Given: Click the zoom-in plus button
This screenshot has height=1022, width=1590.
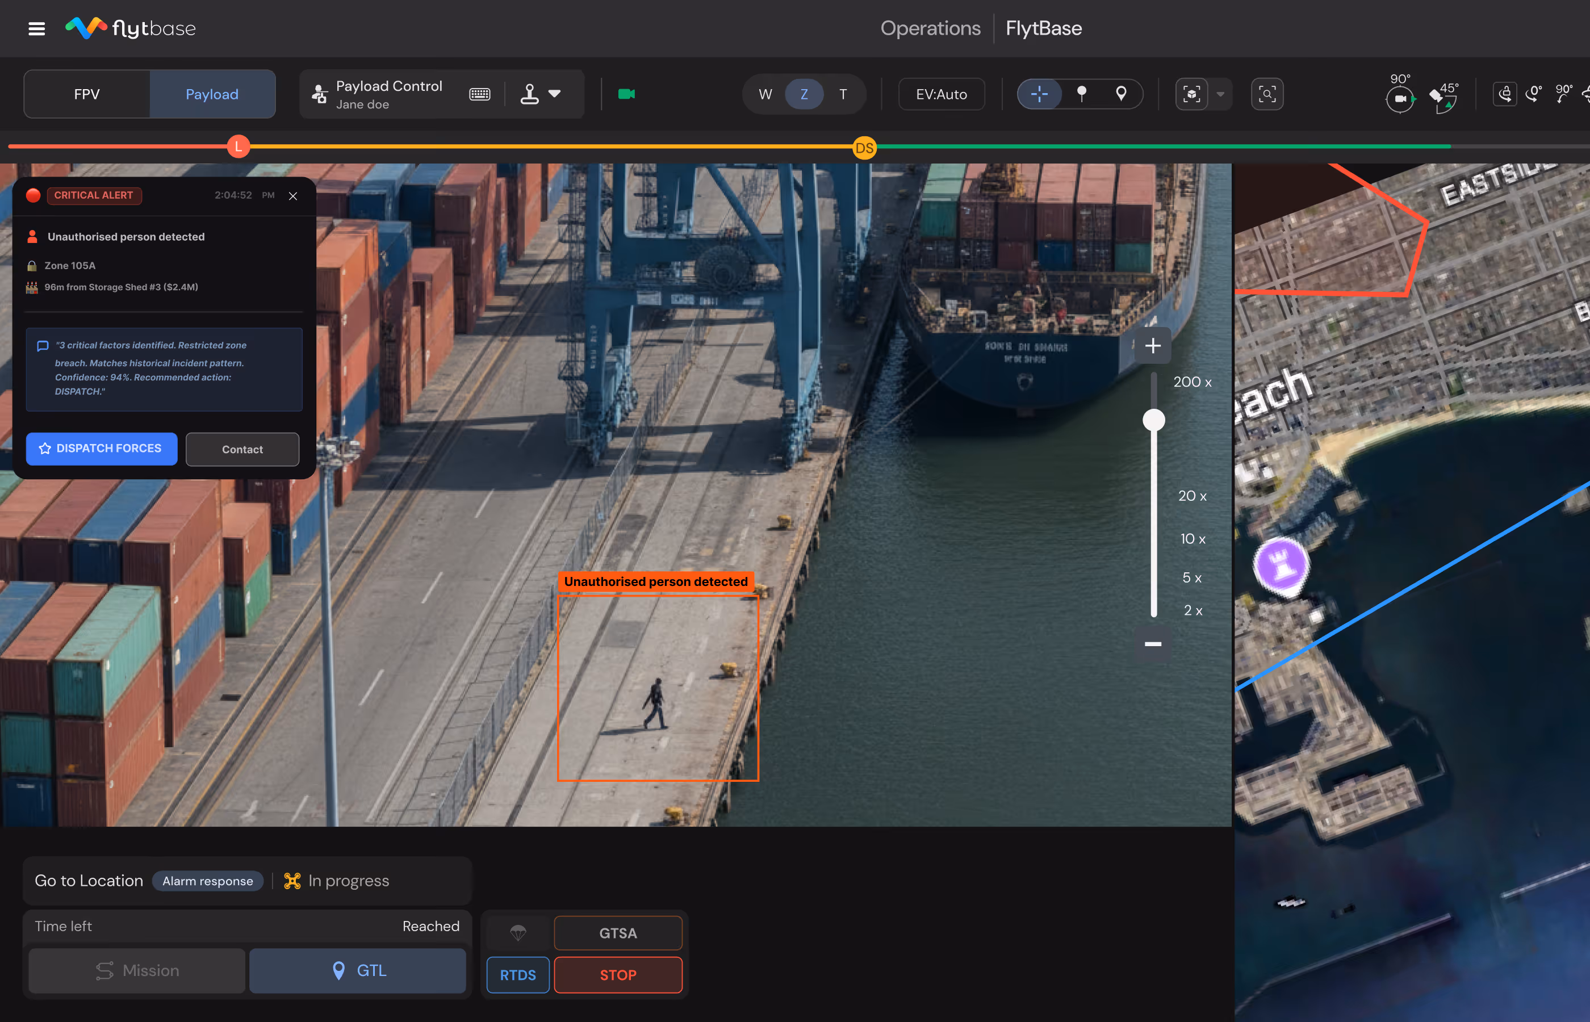Looking at the screenshot, I should (1153, 346).
